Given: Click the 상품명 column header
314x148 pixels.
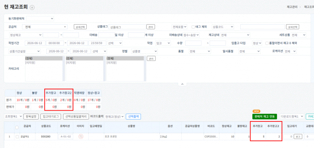Looking at the screenshot, I should click(131, 126).
